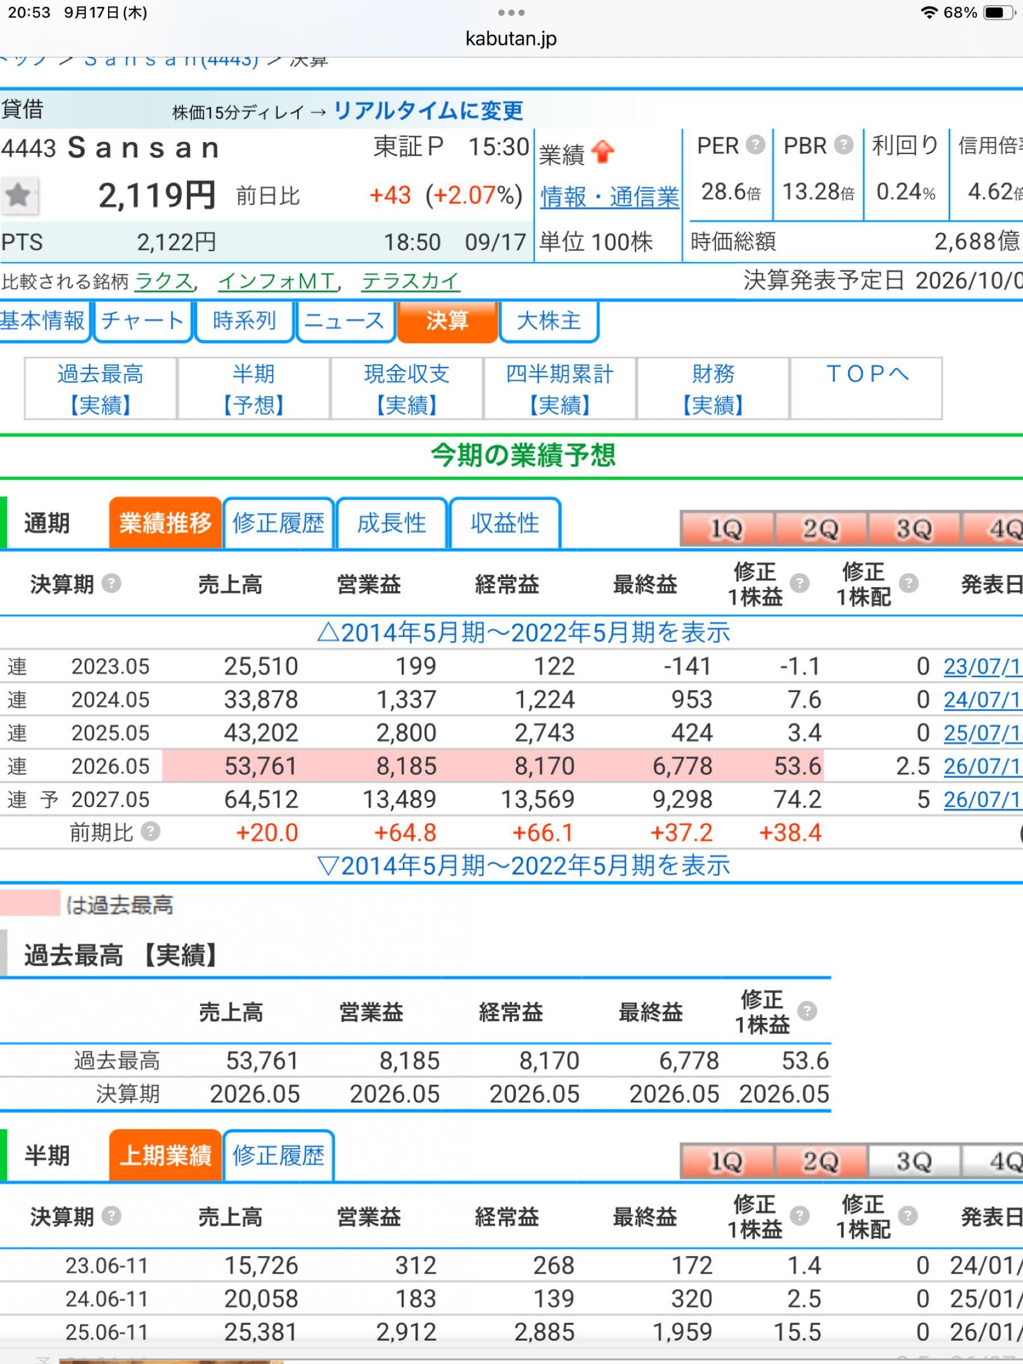Open the 情報・通信業 sector link

click(610, 197)
